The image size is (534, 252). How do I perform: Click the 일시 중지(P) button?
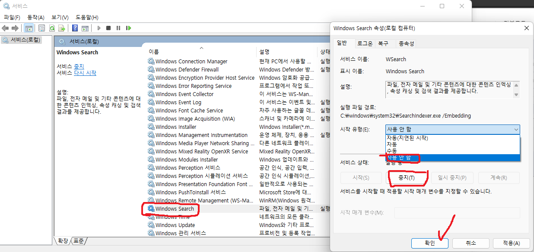(x=452, y=178)
